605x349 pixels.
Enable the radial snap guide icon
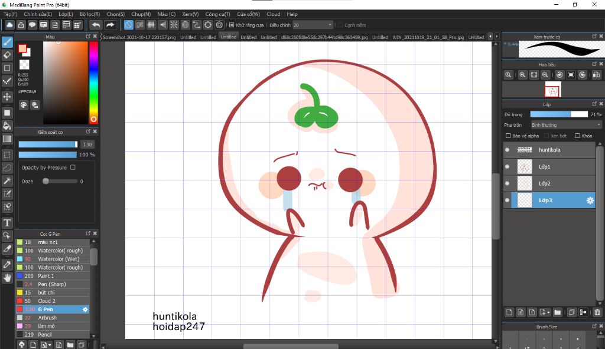click(x=174, y=25)
